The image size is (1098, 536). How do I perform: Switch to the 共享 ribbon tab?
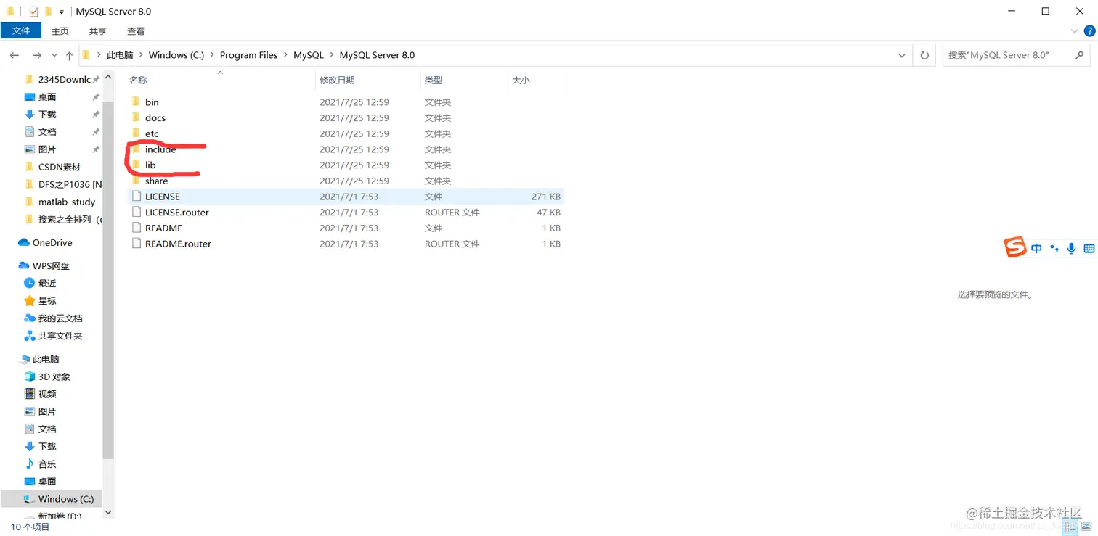click(x=98, y=31)
